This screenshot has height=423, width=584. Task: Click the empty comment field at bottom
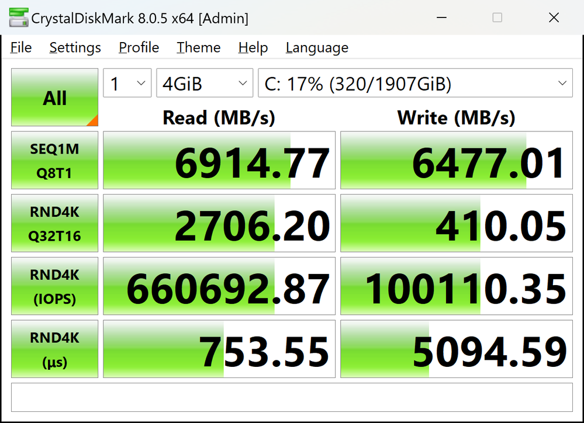[292, 398]
